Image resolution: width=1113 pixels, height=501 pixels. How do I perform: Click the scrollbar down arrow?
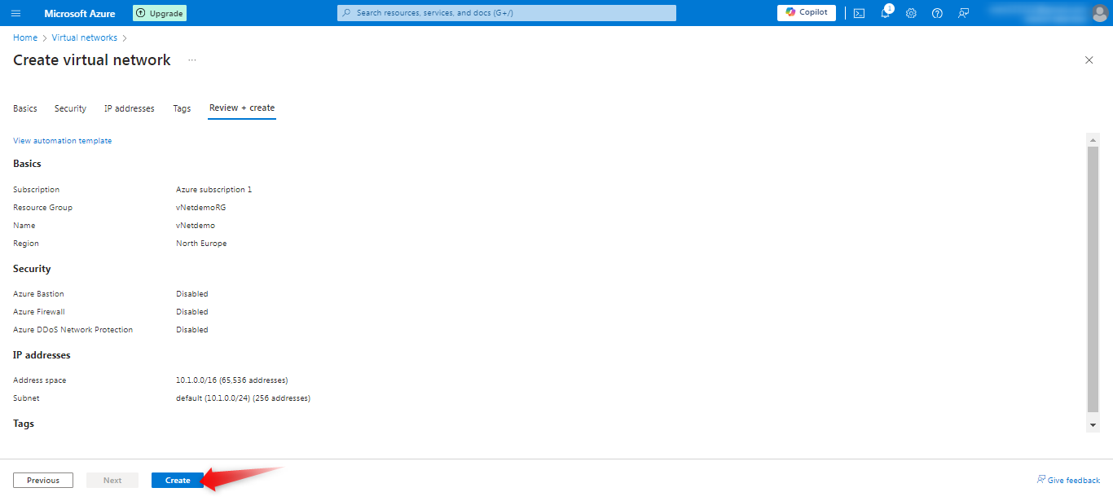pyautogui.click(x=1093, y=426)
